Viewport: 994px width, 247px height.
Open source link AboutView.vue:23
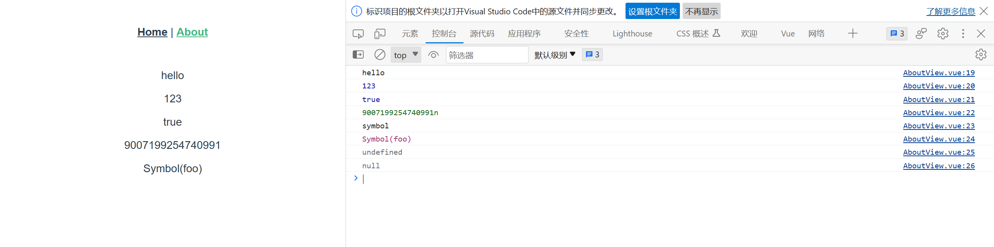[939, 126]
